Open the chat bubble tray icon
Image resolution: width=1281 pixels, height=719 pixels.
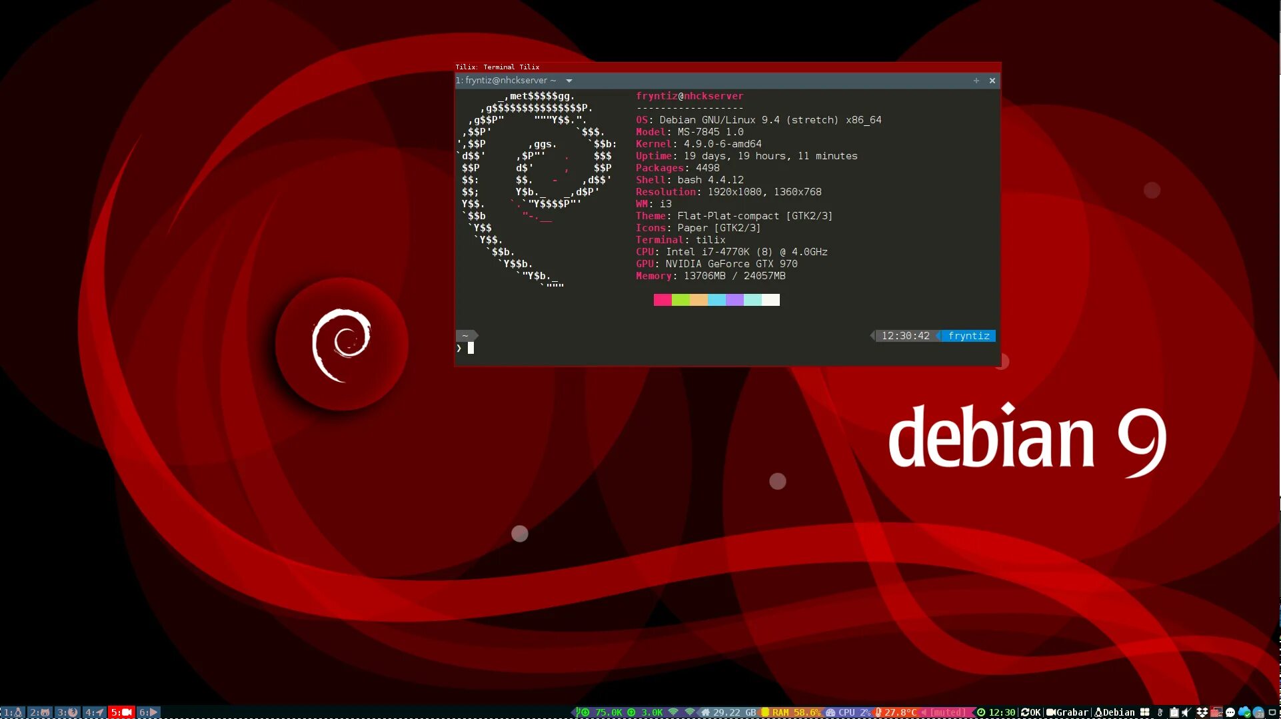(1230, 712)
